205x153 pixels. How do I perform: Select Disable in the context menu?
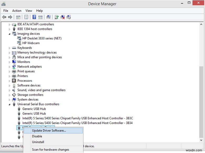[37, 136]
